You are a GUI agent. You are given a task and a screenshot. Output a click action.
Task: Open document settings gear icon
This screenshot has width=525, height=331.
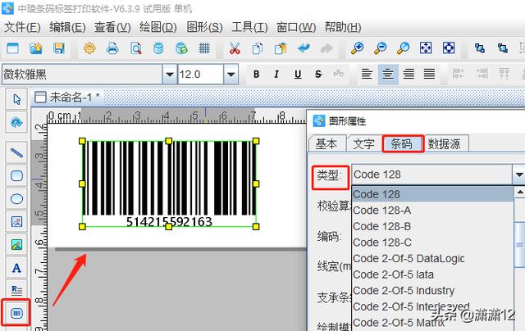[x=89, y=48]
